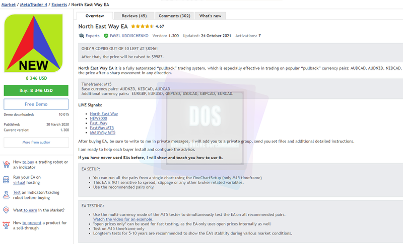Click the earn in the Market icon

click(6, 210)
